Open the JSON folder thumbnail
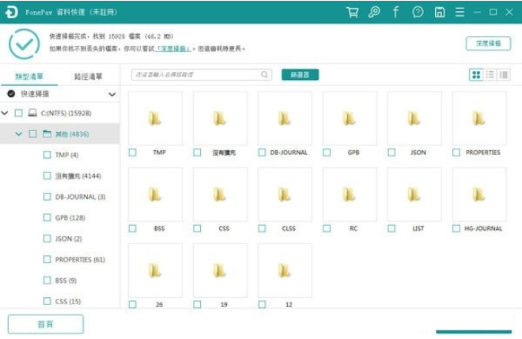The image size is (522, 339). (x=414, y=119)
